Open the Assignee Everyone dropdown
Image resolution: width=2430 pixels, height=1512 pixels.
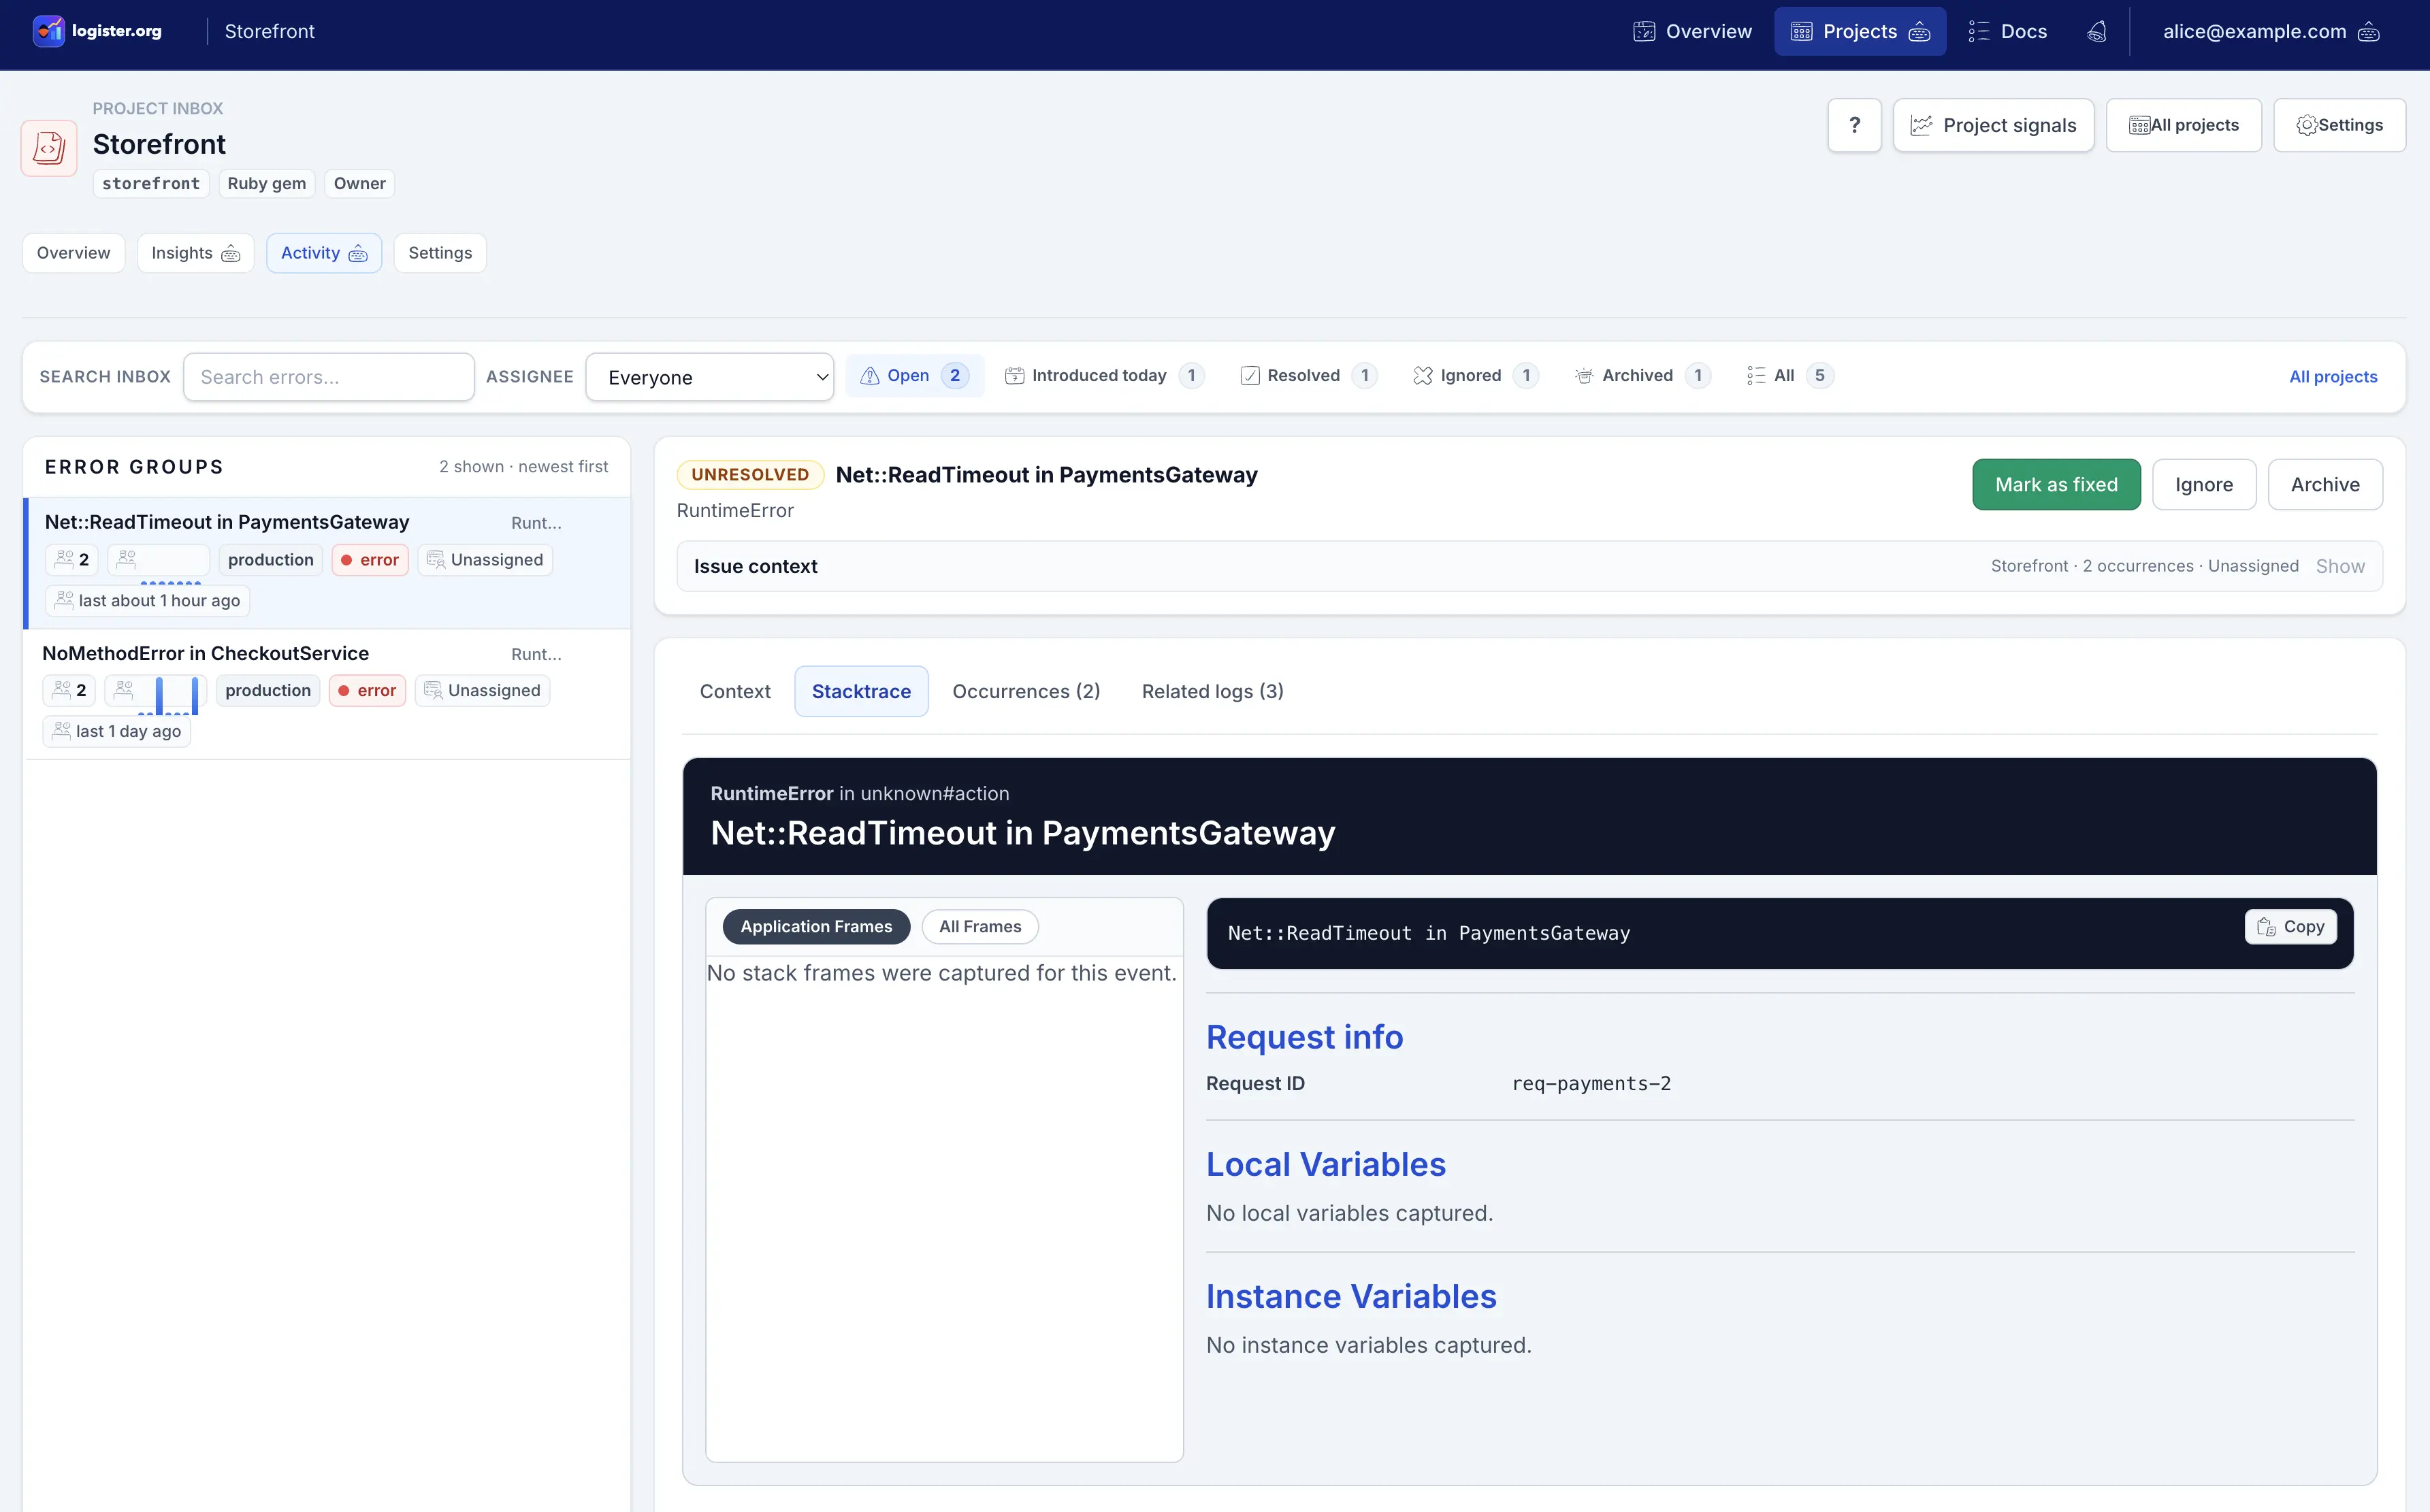point(710,377)
